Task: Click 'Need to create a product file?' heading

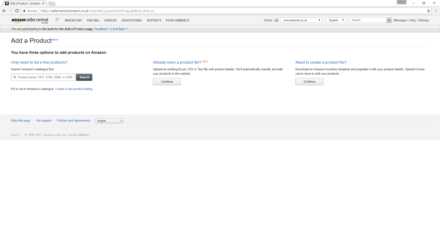Action: 321,62
